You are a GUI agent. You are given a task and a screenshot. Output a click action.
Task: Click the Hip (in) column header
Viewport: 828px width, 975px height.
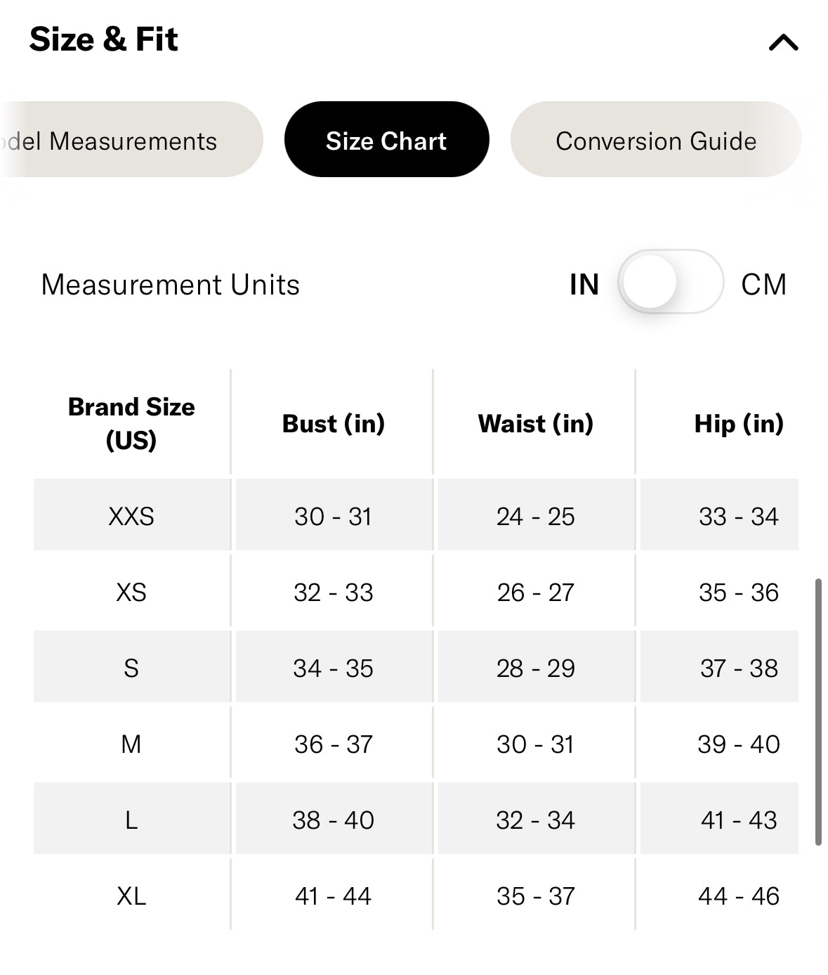pyautogui.click(x=738, y=423)
